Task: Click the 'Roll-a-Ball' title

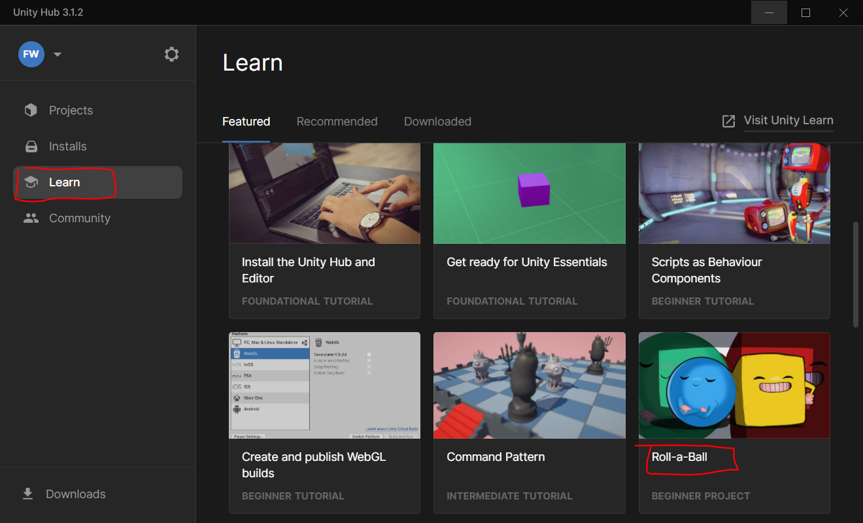Action: pos(679,457)
